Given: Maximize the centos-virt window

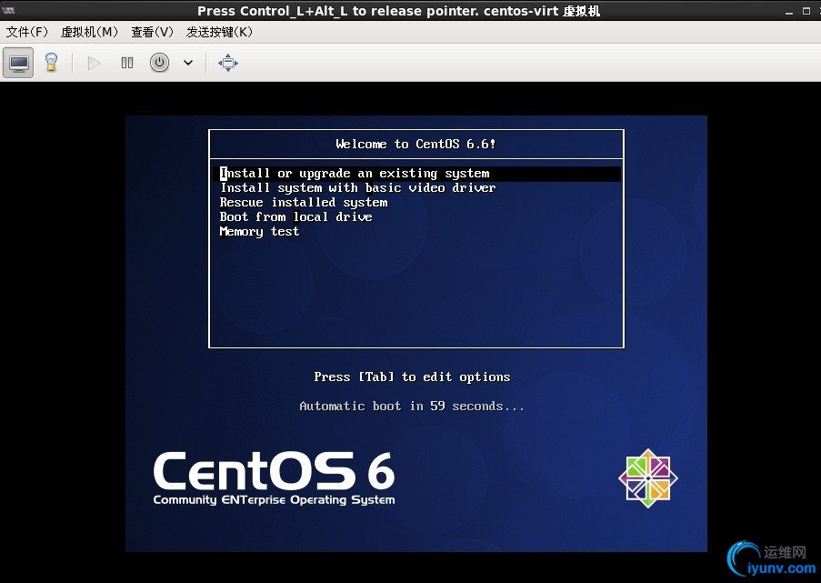Looking at the screenshot, I should coord(806,11).
